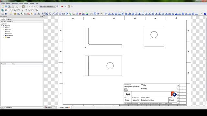
Task: Click the Save document icon
Action: pos(9,6)
